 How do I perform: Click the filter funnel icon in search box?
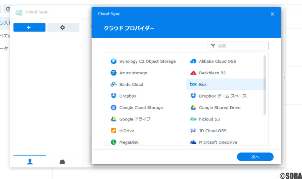click(213, 46)
